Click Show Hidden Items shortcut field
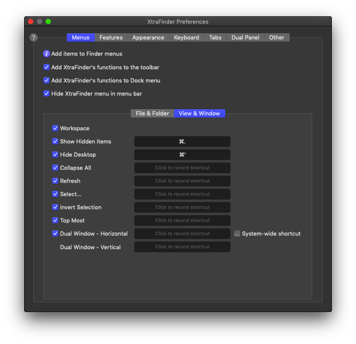Screen dimensions: 356x344 pos(182,142)
